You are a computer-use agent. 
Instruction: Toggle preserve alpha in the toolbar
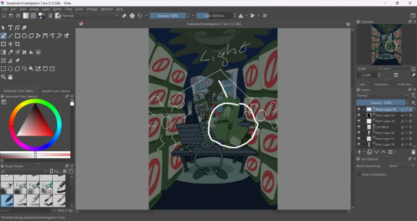pyautogui.click(x=132, y=16)
